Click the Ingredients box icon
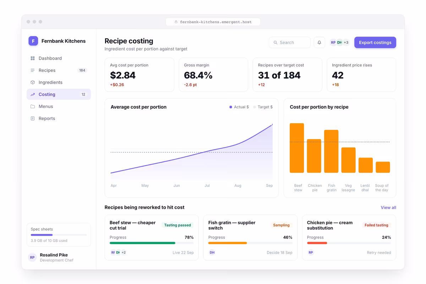Image resolution: width=426 pixels, height=284 pixels. tap(33, 82)
